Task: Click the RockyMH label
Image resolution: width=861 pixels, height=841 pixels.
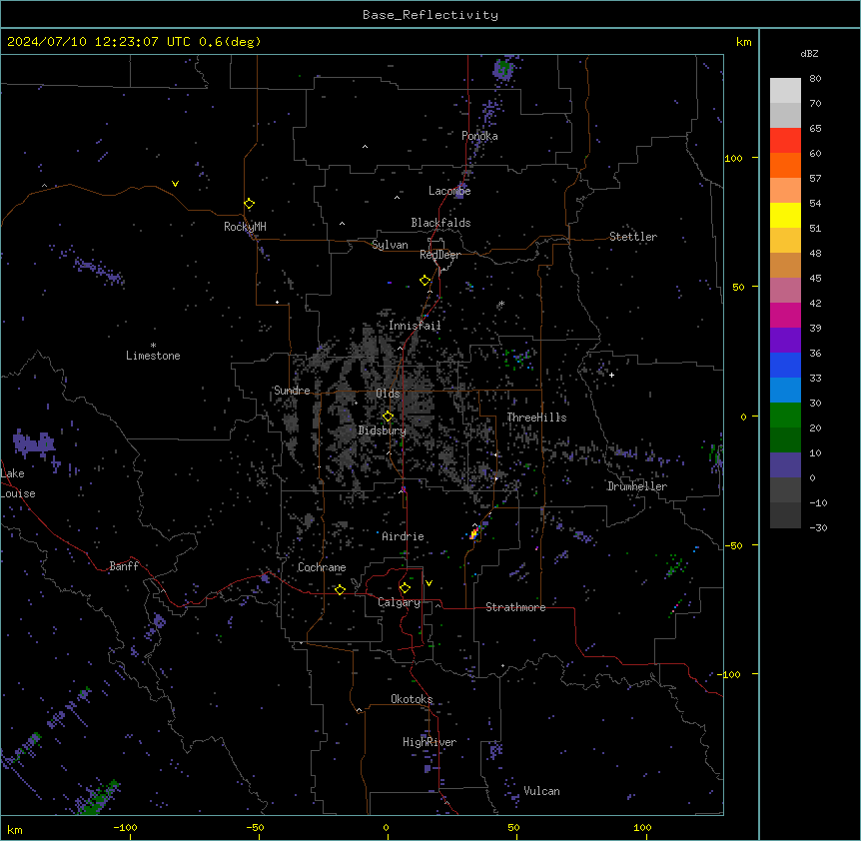Action: pyautogui.click(x=245, y=227)
